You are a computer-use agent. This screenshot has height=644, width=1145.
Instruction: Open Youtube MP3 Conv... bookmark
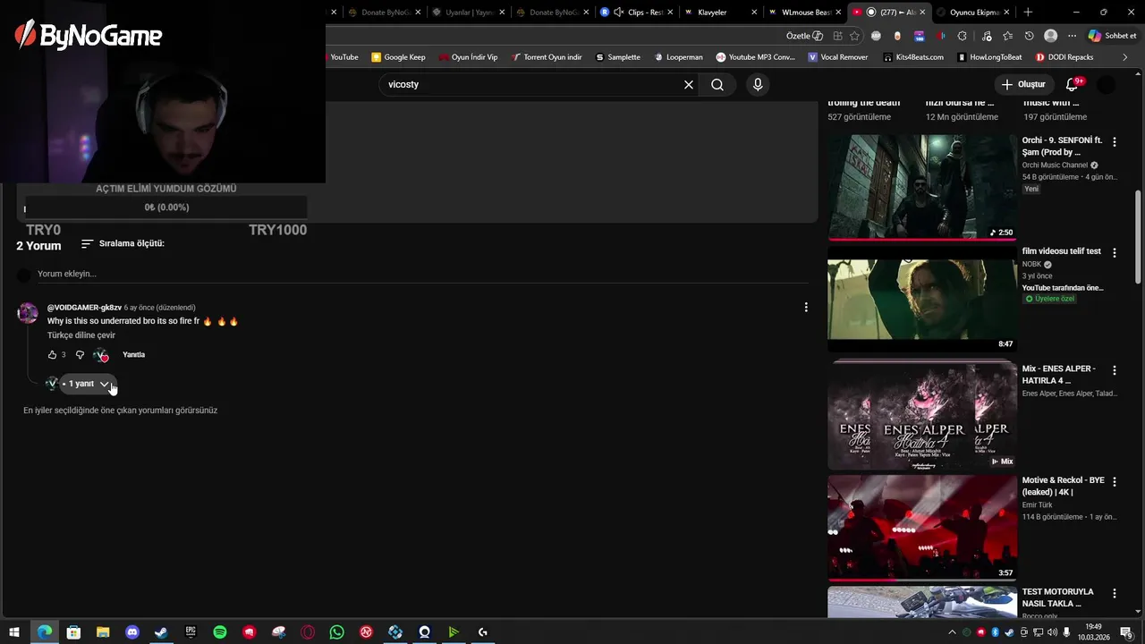click(x=755, y=57)
